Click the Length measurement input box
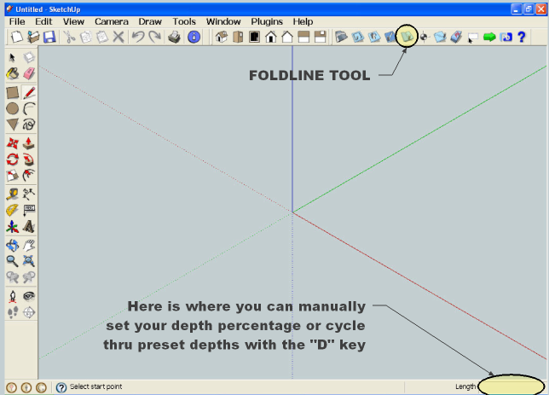This screenshot has width=549, height=395. 510,386
